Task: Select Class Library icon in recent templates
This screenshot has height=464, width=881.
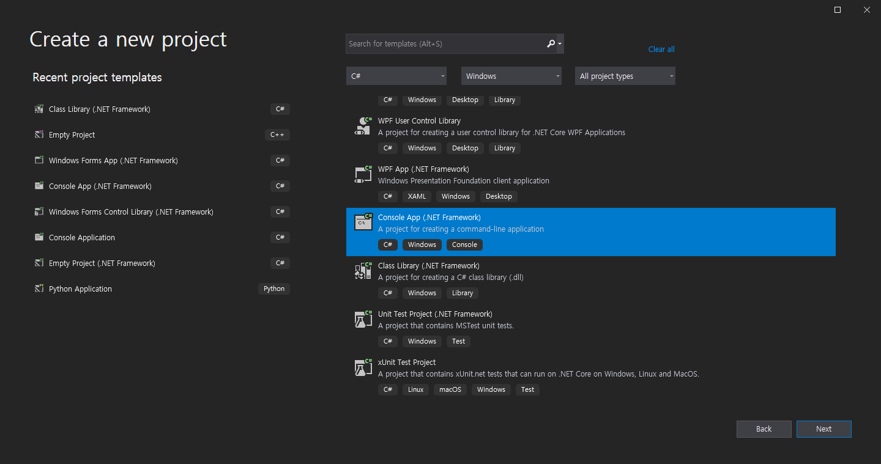Action: click(39, 109)
